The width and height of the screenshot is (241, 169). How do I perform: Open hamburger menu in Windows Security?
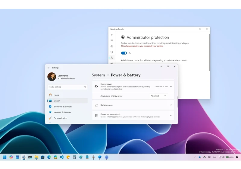(112, 40)
